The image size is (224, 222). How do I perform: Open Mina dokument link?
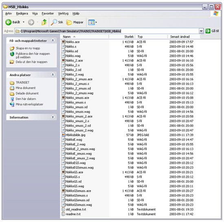point(26,88)
